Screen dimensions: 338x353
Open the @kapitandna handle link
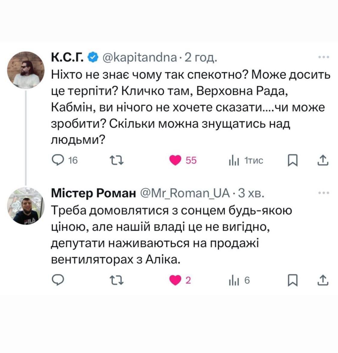point(140,57)
